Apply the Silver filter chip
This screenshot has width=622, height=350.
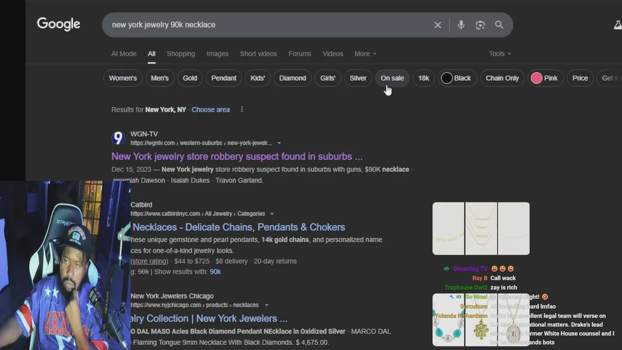358,78
